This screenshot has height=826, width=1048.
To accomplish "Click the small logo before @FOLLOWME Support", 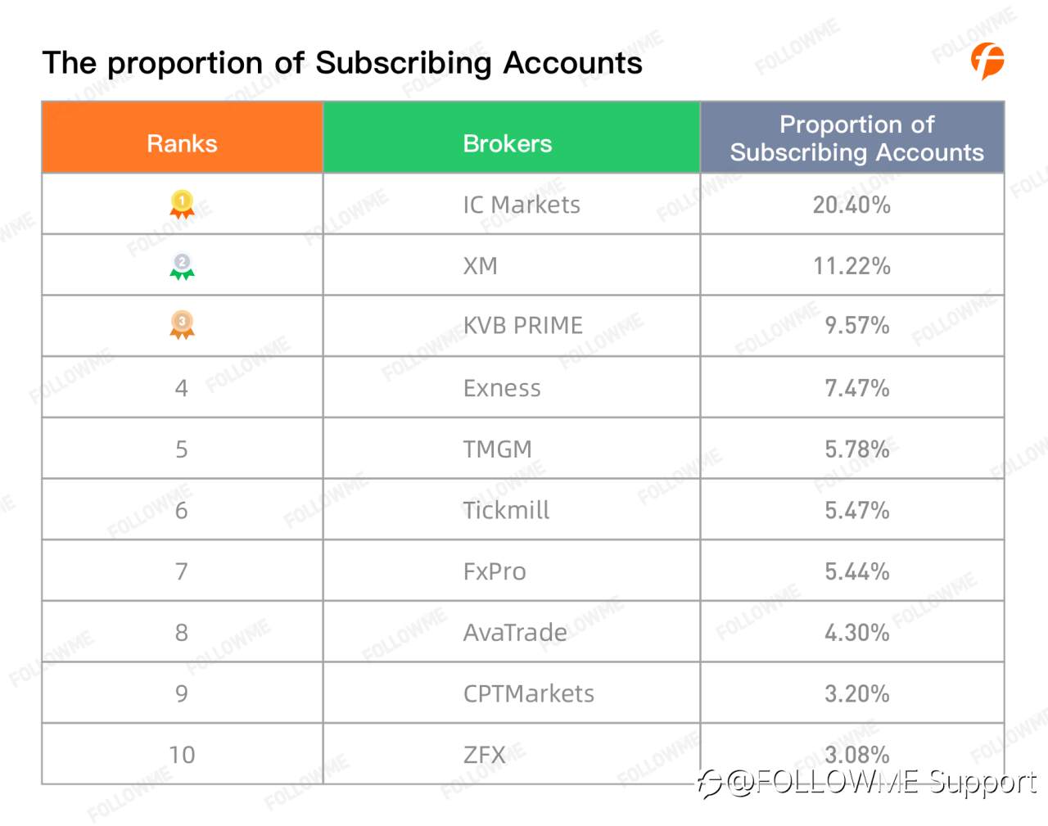I will click(709, 783).
